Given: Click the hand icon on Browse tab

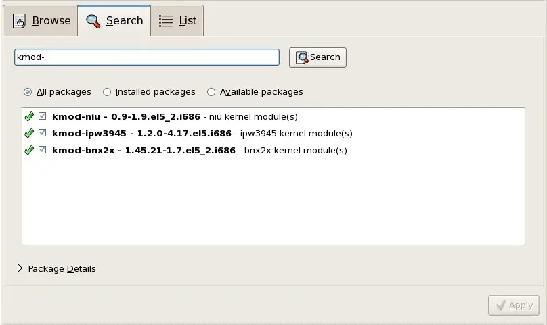Looking at the screenshot, I should pyautogui.click(x=20, y=21).
